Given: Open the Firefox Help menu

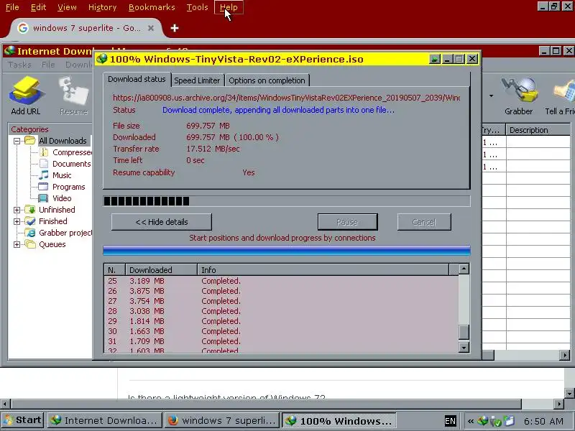Looking at the screenshot, I should click(229, 7).
